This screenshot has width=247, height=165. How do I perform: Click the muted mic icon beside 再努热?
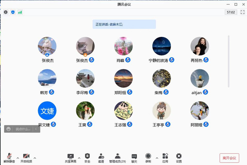click(206, 60)
